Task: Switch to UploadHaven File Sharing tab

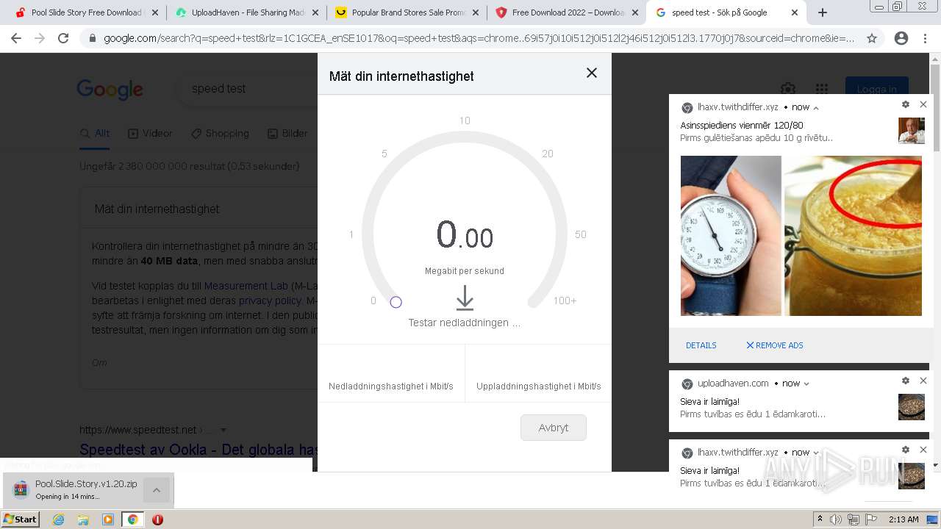Action: [x=246, y=12]
